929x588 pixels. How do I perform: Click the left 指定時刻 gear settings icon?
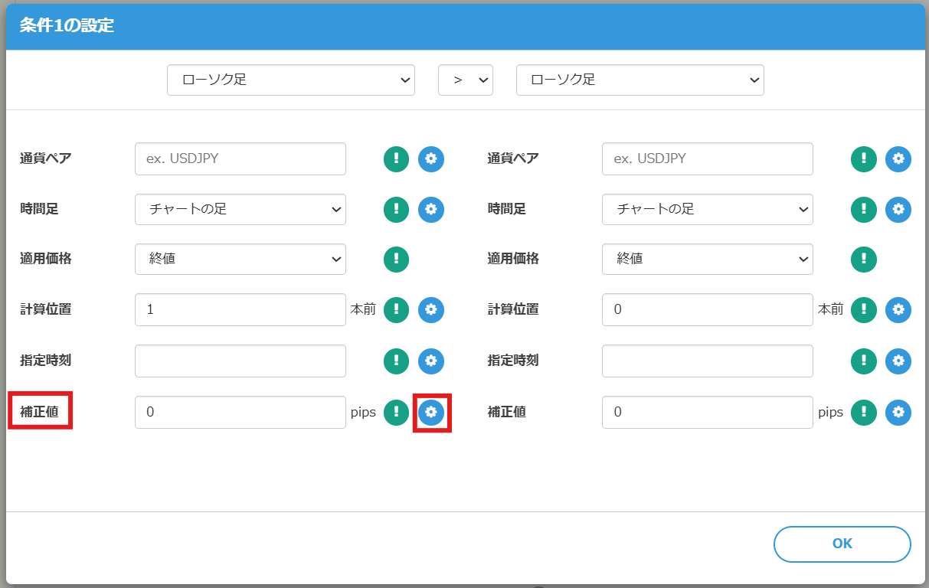tap(431, 361)
